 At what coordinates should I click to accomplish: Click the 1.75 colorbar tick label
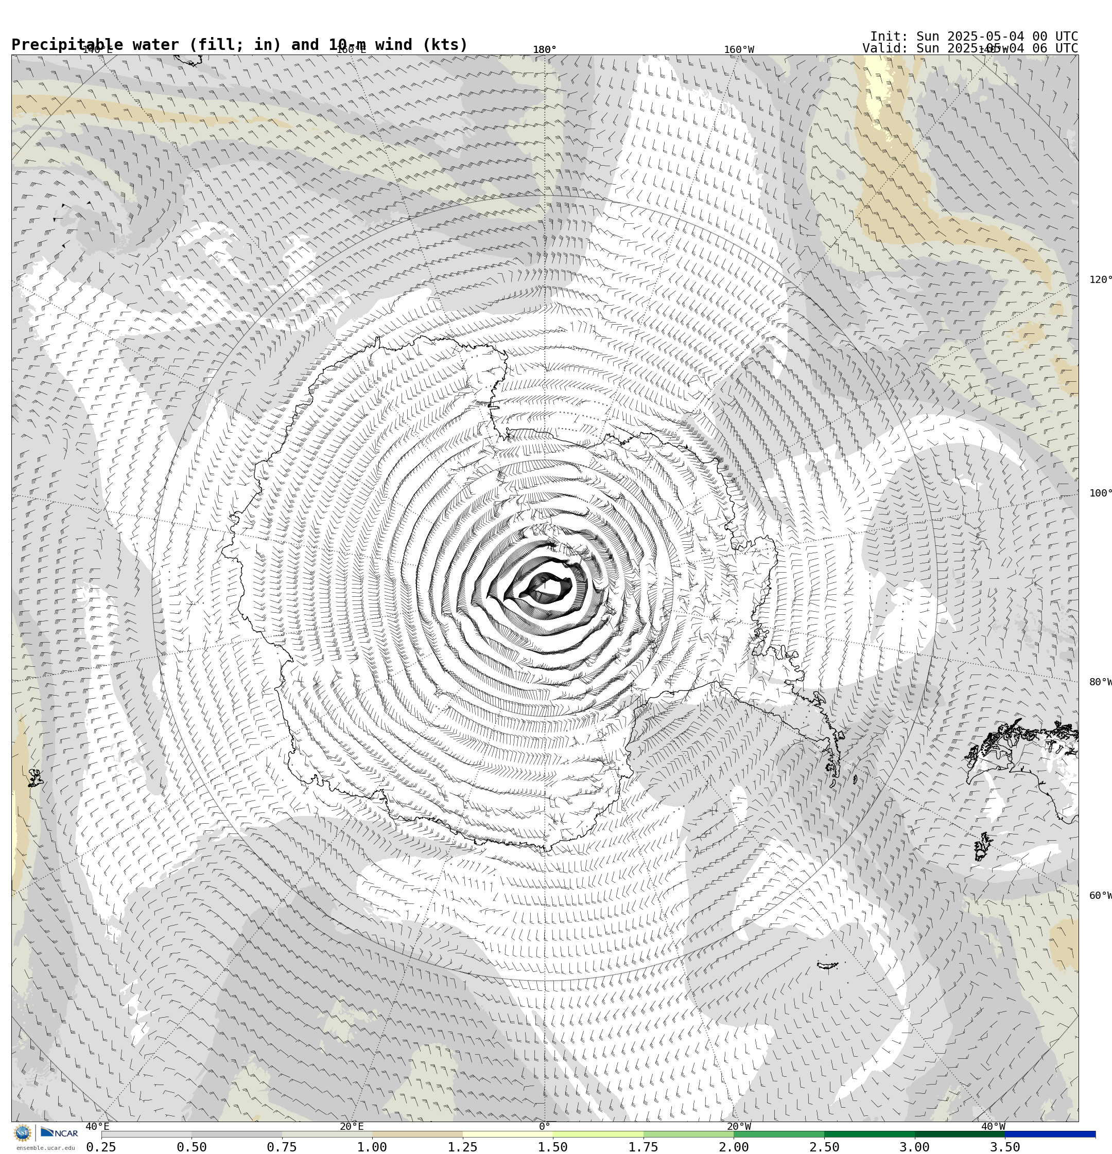(x=644, y=1147)
